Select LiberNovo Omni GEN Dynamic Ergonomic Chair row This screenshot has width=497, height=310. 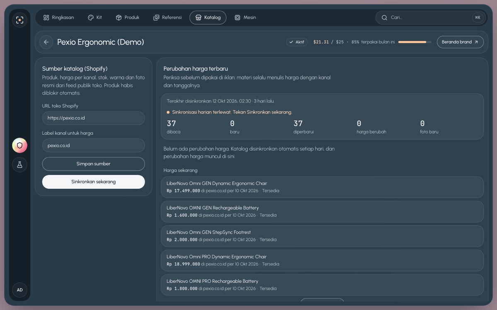(x=322, y=187)
